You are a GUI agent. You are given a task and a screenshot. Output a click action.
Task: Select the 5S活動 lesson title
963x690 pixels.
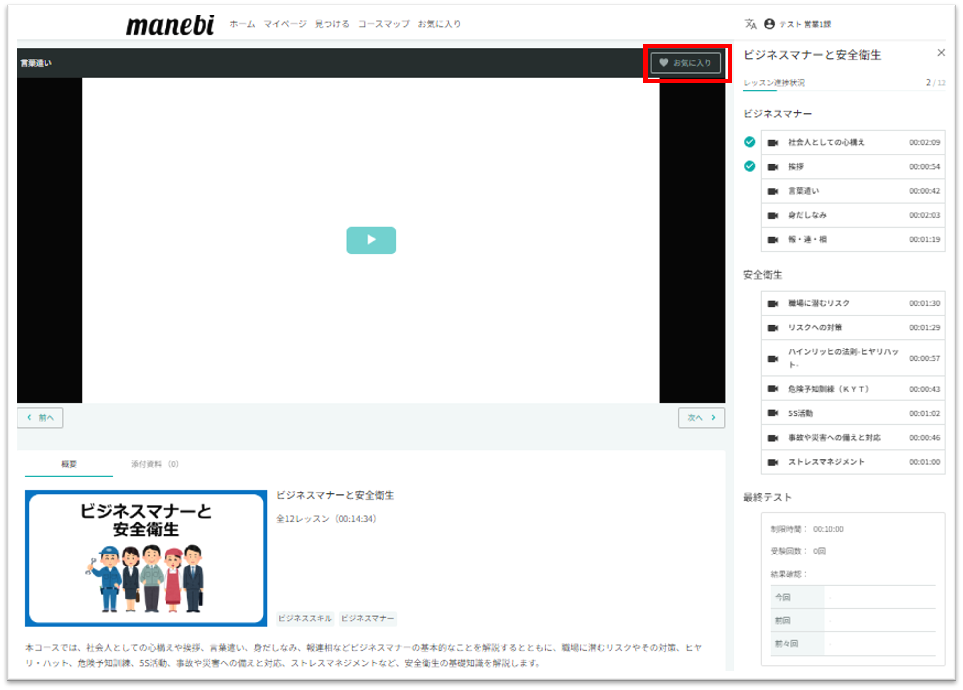[x=800, y=413]
